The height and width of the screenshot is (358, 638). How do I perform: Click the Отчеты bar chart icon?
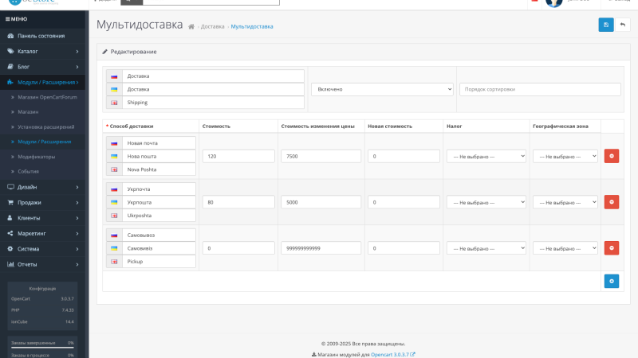pos(10,264)
